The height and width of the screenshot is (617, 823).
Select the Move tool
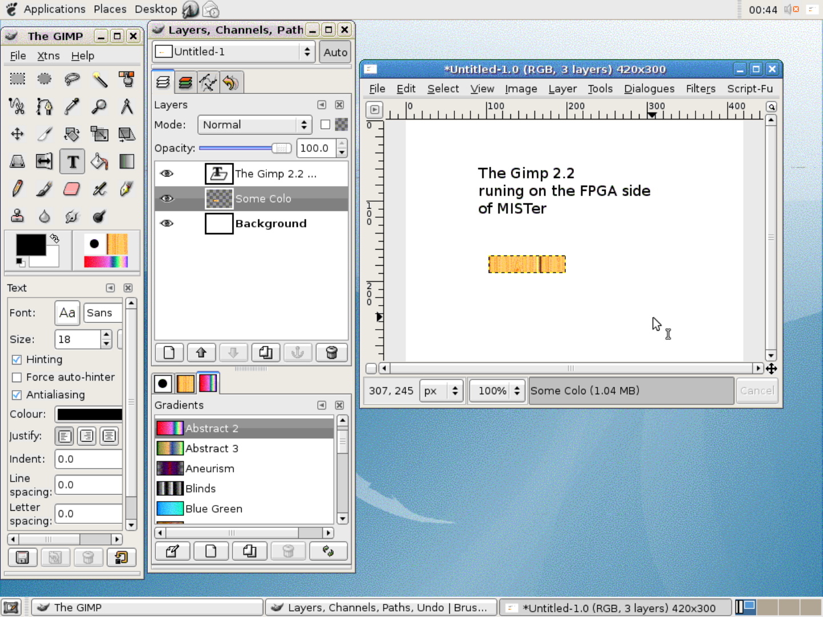[x=17, y=134]
